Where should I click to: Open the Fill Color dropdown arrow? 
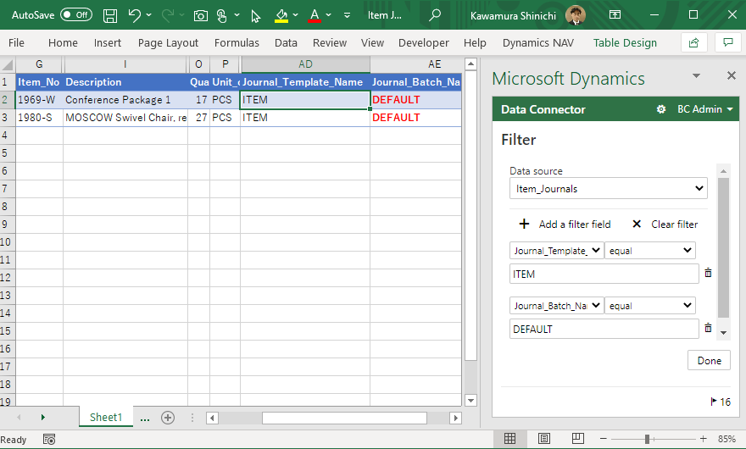pyautogui.click(x=296, y=15)
